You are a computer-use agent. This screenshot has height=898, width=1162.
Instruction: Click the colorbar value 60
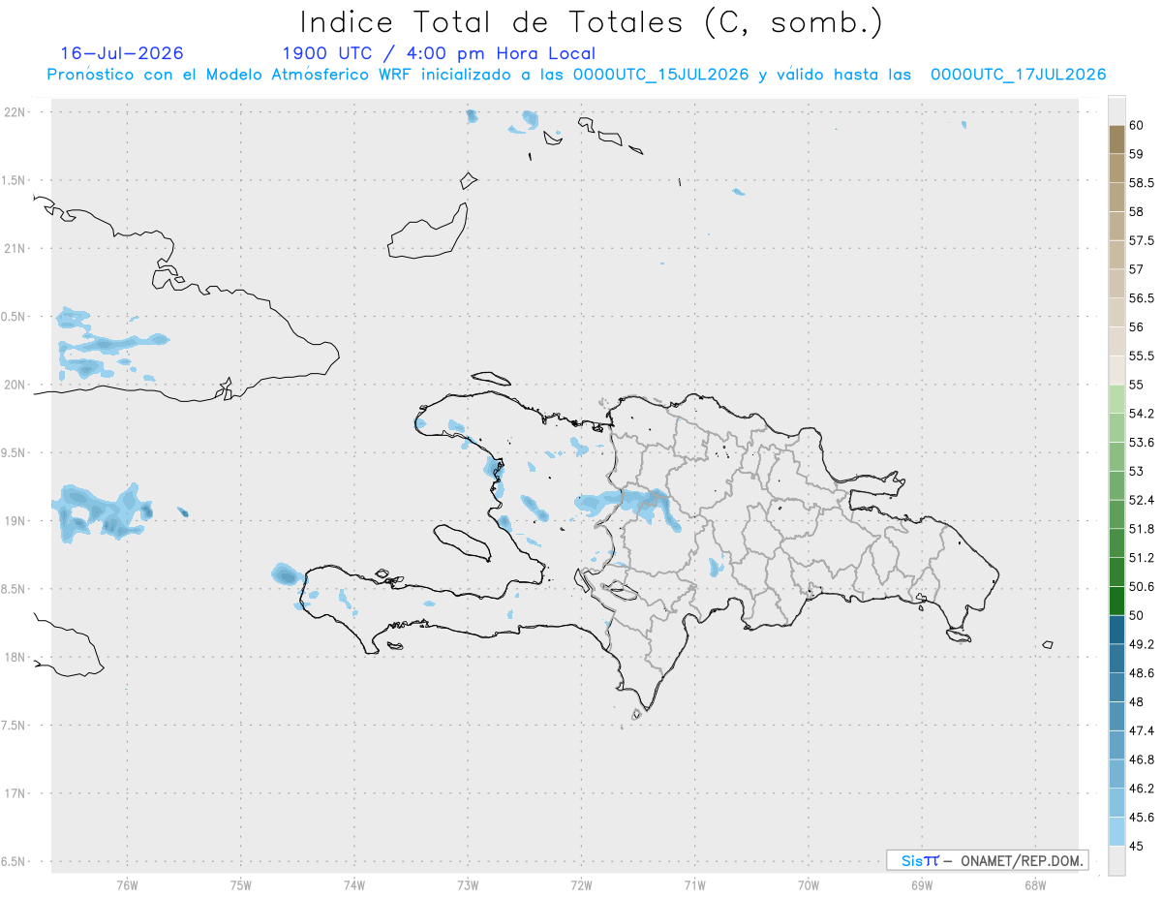pos(1137,125)
